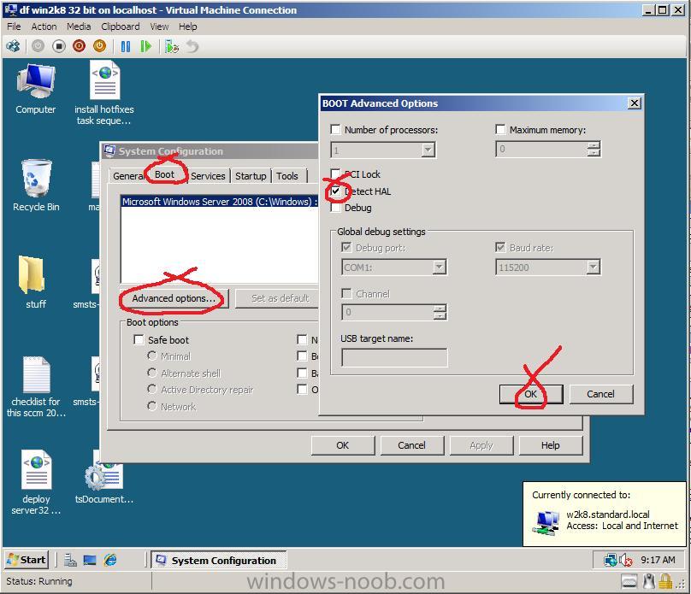Click the lock icon in status bar
The height and width of the screenshot is (594, 691).
(665, 581)
